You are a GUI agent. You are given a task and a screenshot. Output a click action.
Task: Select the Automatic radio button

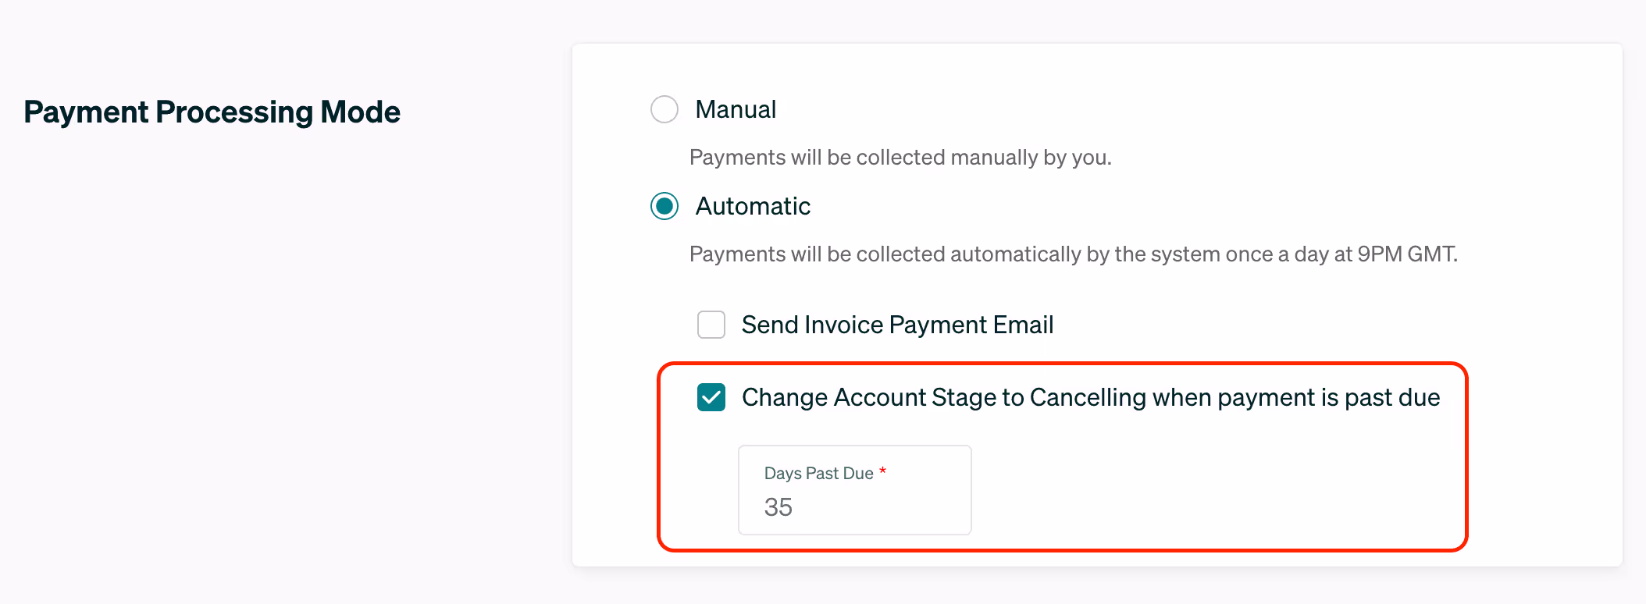pyautogui.click(x=664, y=206)
